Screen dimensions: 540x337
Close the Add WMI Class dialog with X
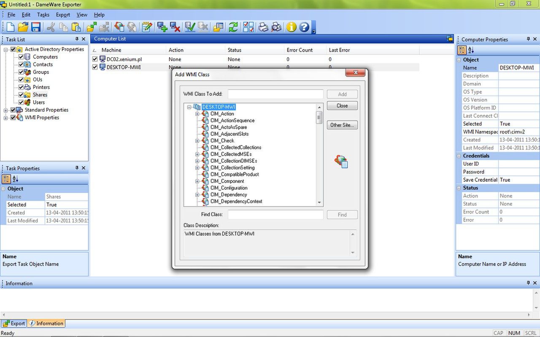pos(355,72)
